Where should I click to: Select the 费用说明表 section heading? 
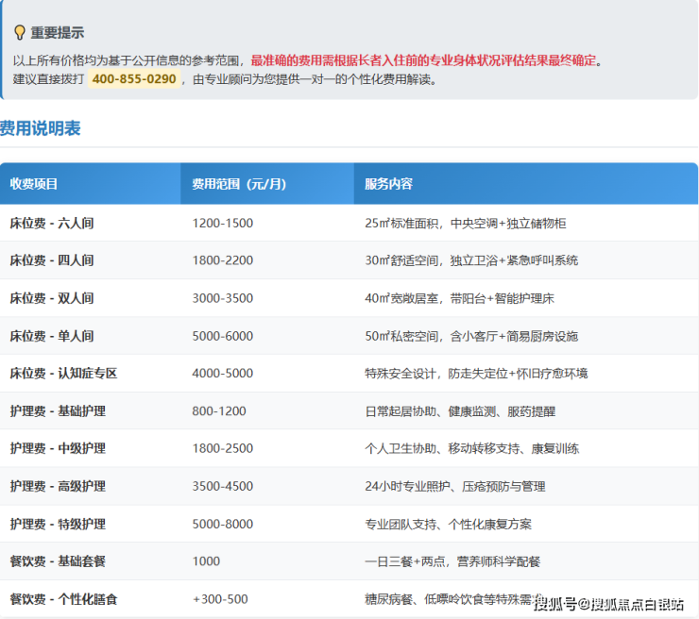tap(40, 128)
